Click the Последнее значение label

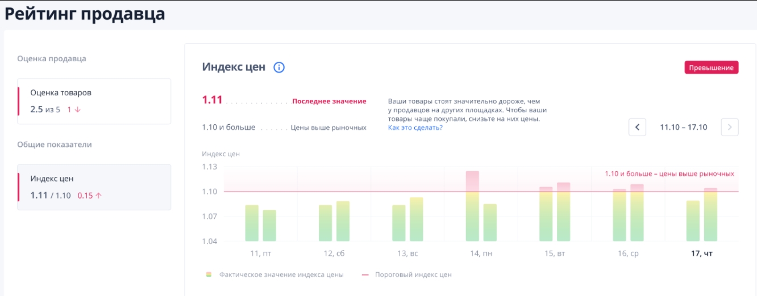coord(329,101)
